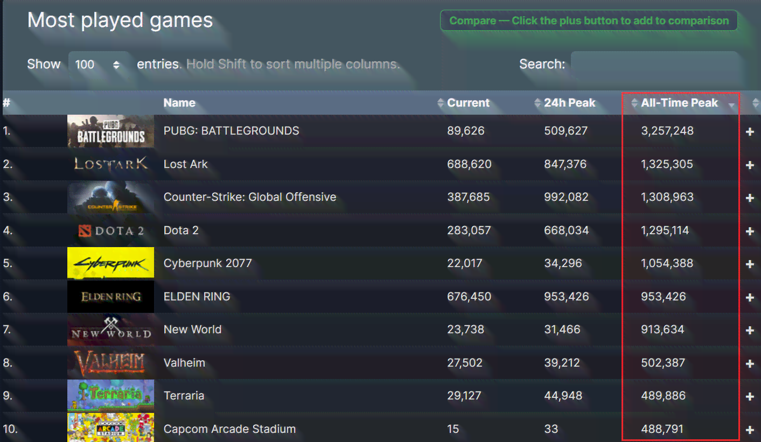This screenshot has width=761, height=442.
Task: Select Lost Ark current players 688,620
Action: (x=469, y=164)
